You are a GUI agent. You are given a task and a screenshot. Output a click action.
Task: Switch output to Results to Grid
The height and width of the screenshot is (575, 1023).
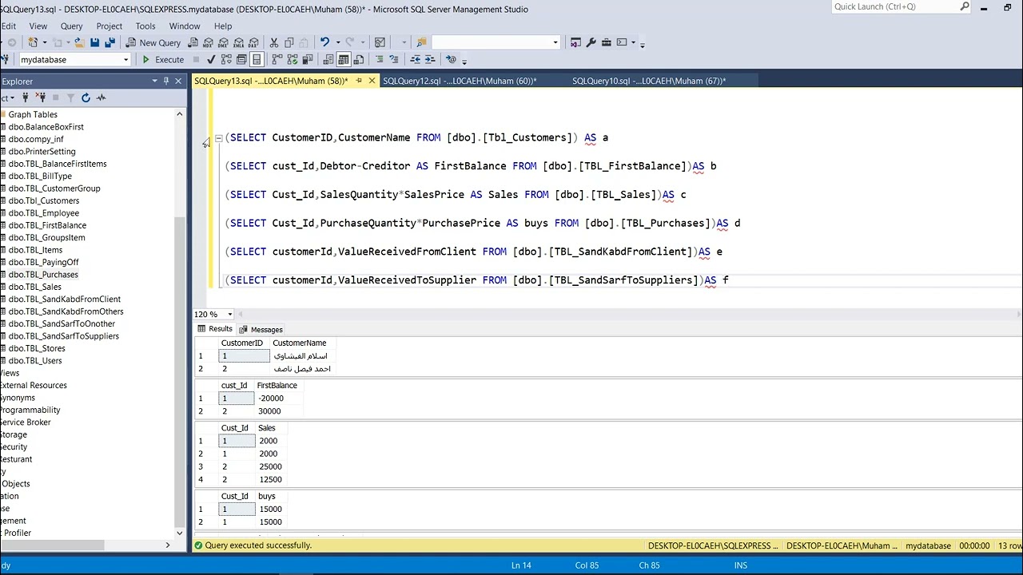click(343, 59)
